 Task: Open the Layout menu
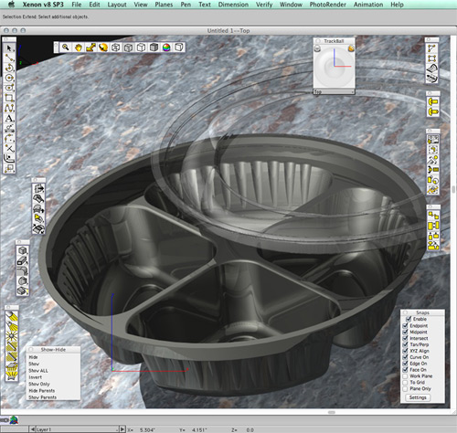coord(117,5)
